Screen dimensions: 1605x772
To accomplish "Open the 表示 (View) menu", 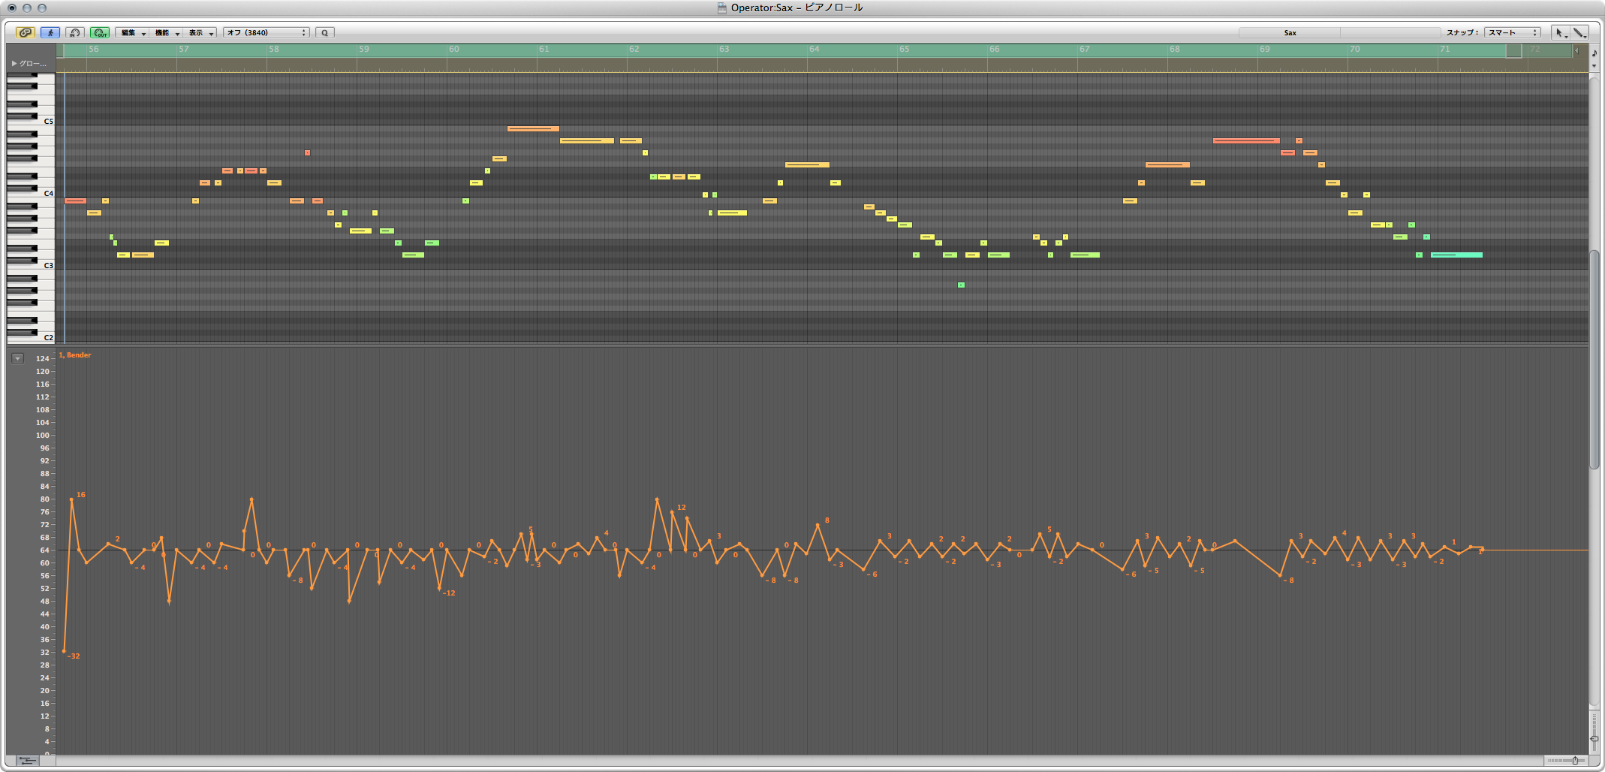I will tap(200, 32).
